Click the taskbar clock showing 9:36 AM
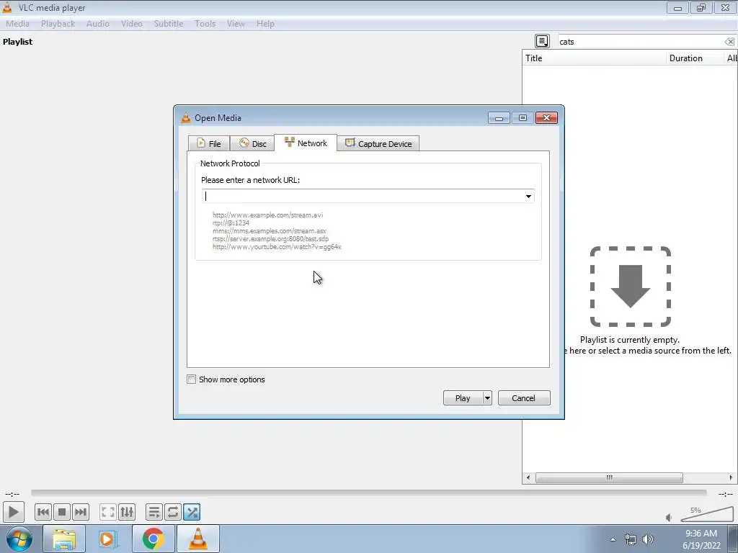Screen dimensions: 738x553 701,539
